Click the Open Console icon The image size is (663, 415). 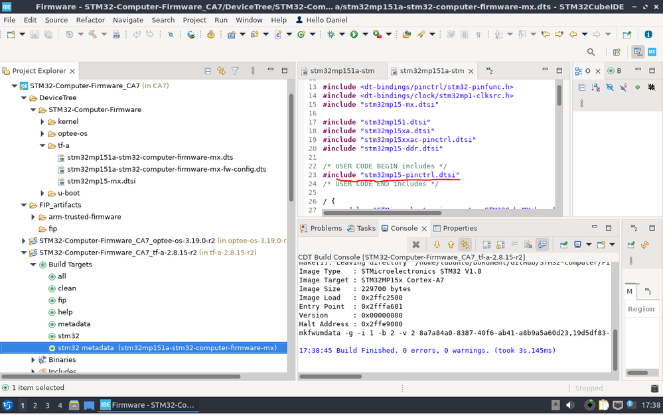pos(601,245)
